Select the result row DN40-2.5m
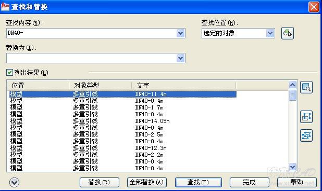This screenshot has width=322, height=191. [123, 134]
